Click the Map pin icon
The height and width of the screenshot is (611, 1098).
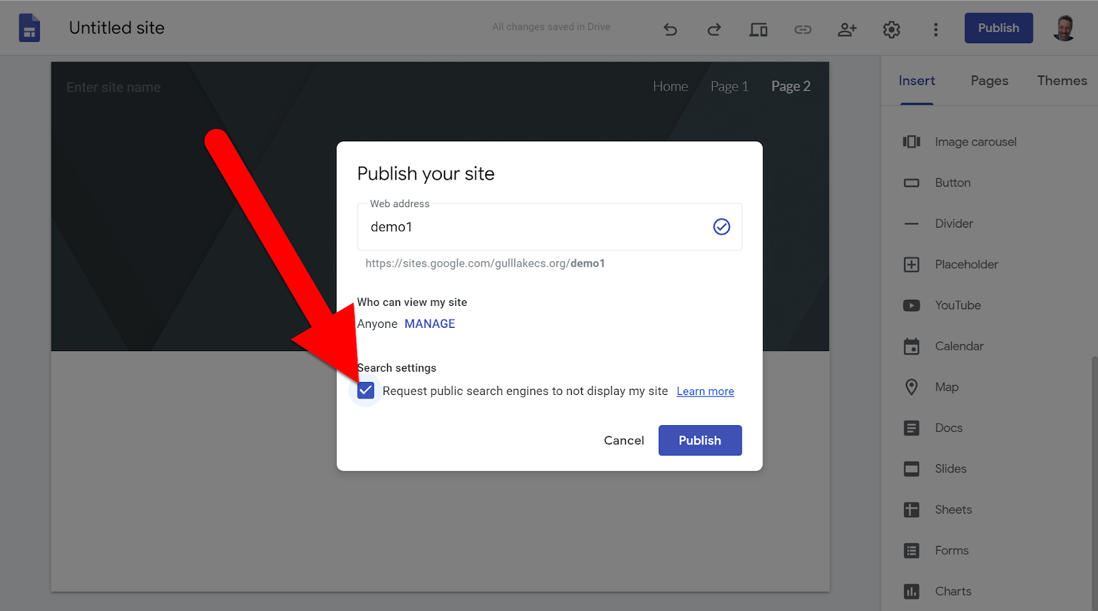pyautogui.click(x=911, y=387)
